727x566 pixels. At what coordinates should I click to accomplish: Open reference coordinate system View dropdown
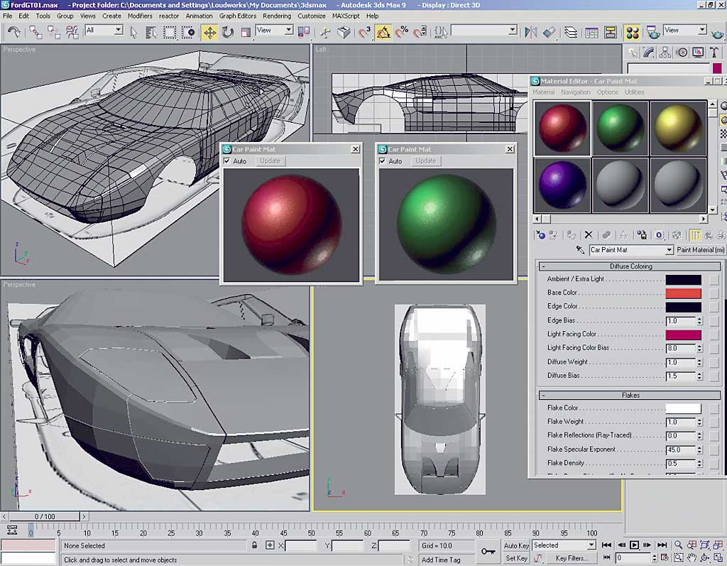tap(275, 30)
